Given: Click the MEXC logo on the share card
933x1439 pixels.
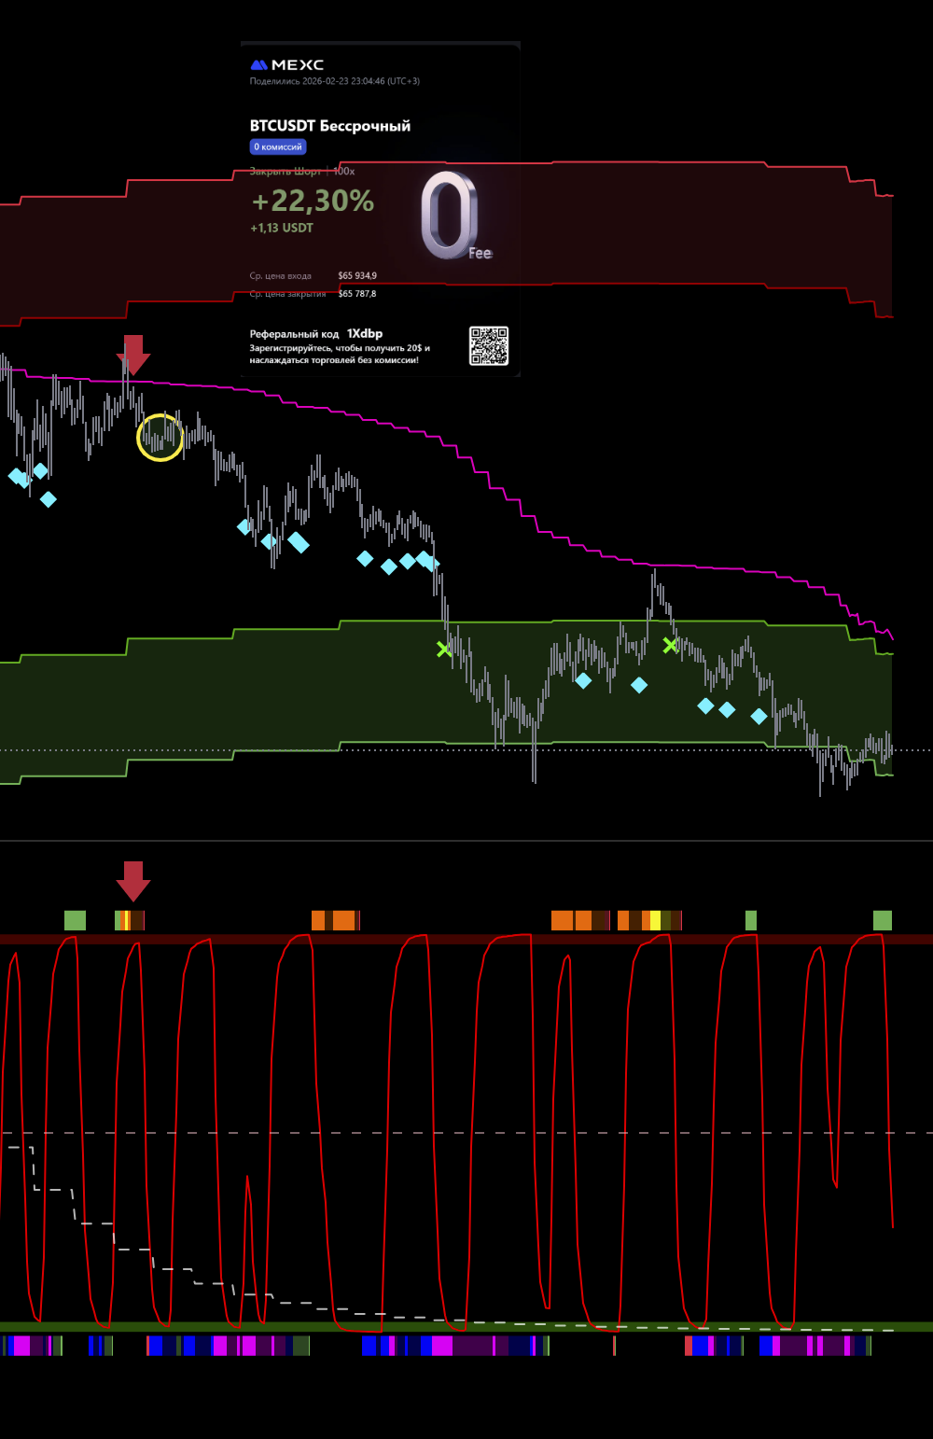Looking at the screenshot, I should [x=287, y=65].
